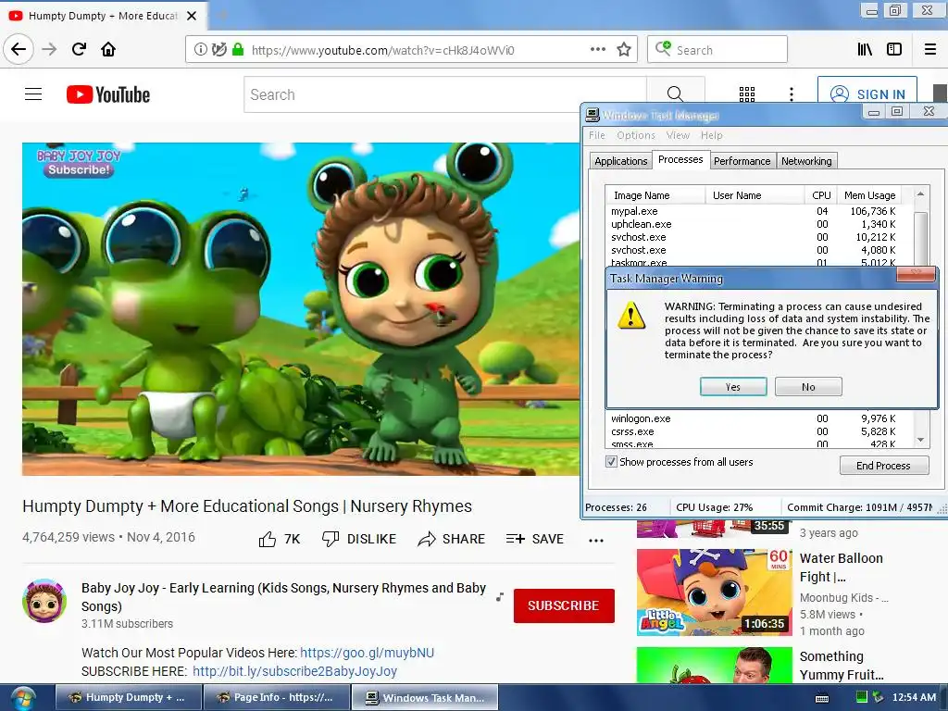This screenshot has width=948, height=711.
Task: Sort processes by User Name column
Action: click(755, 195)
